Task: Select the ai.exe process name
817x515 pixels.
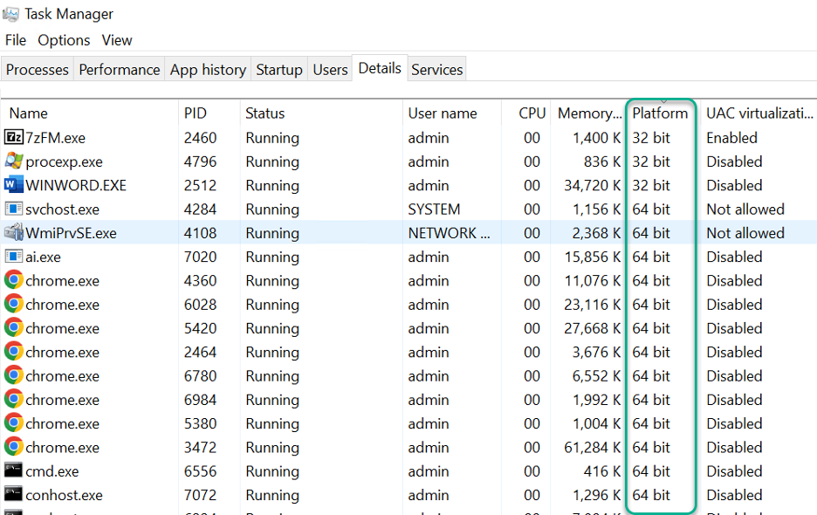Action: (44, 257)
